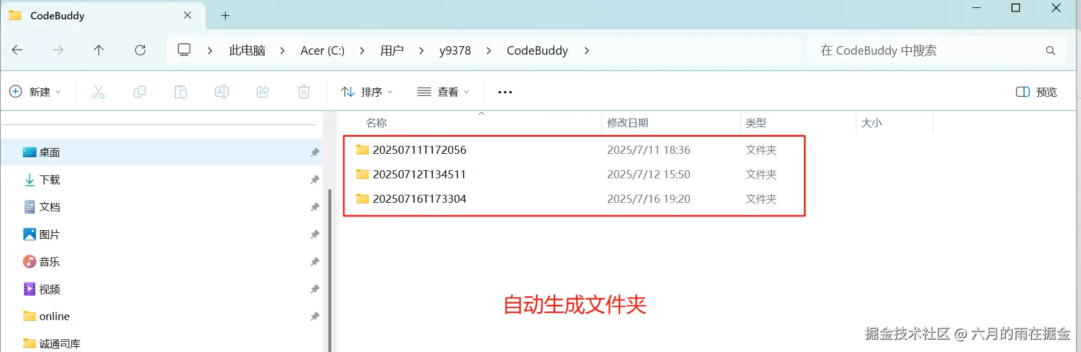Toggle the 预览 preview pane
Viewport: 1081px width, 352px height.
(1037, 92)
